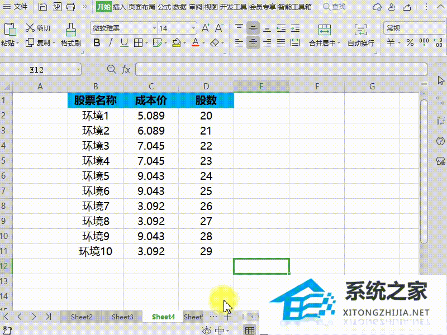This screenshot has height=335, width=447.
Task: Expand the Name Box dropdown arrow
Action: click(x=78, y=69)
